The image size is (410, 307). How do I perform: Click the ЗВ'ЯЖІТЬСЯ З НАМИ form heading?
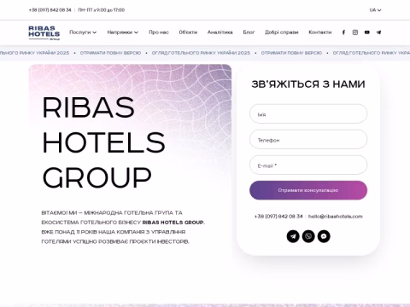click(308, 84)
